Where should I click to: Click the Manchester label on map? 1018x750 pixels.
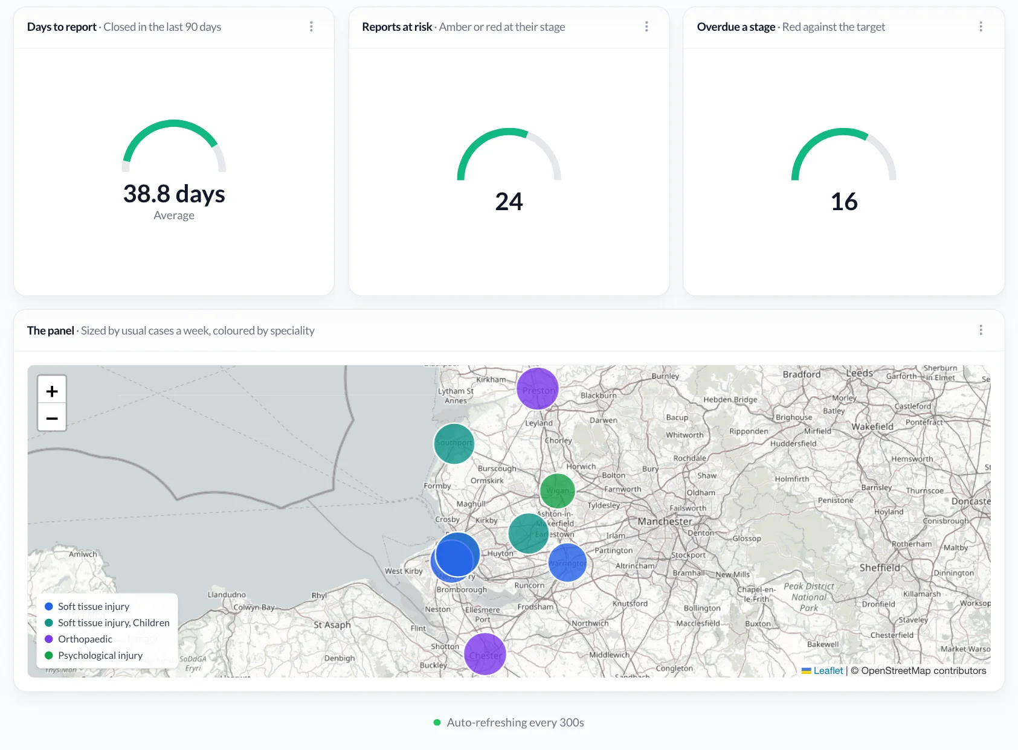coord(665,521)
